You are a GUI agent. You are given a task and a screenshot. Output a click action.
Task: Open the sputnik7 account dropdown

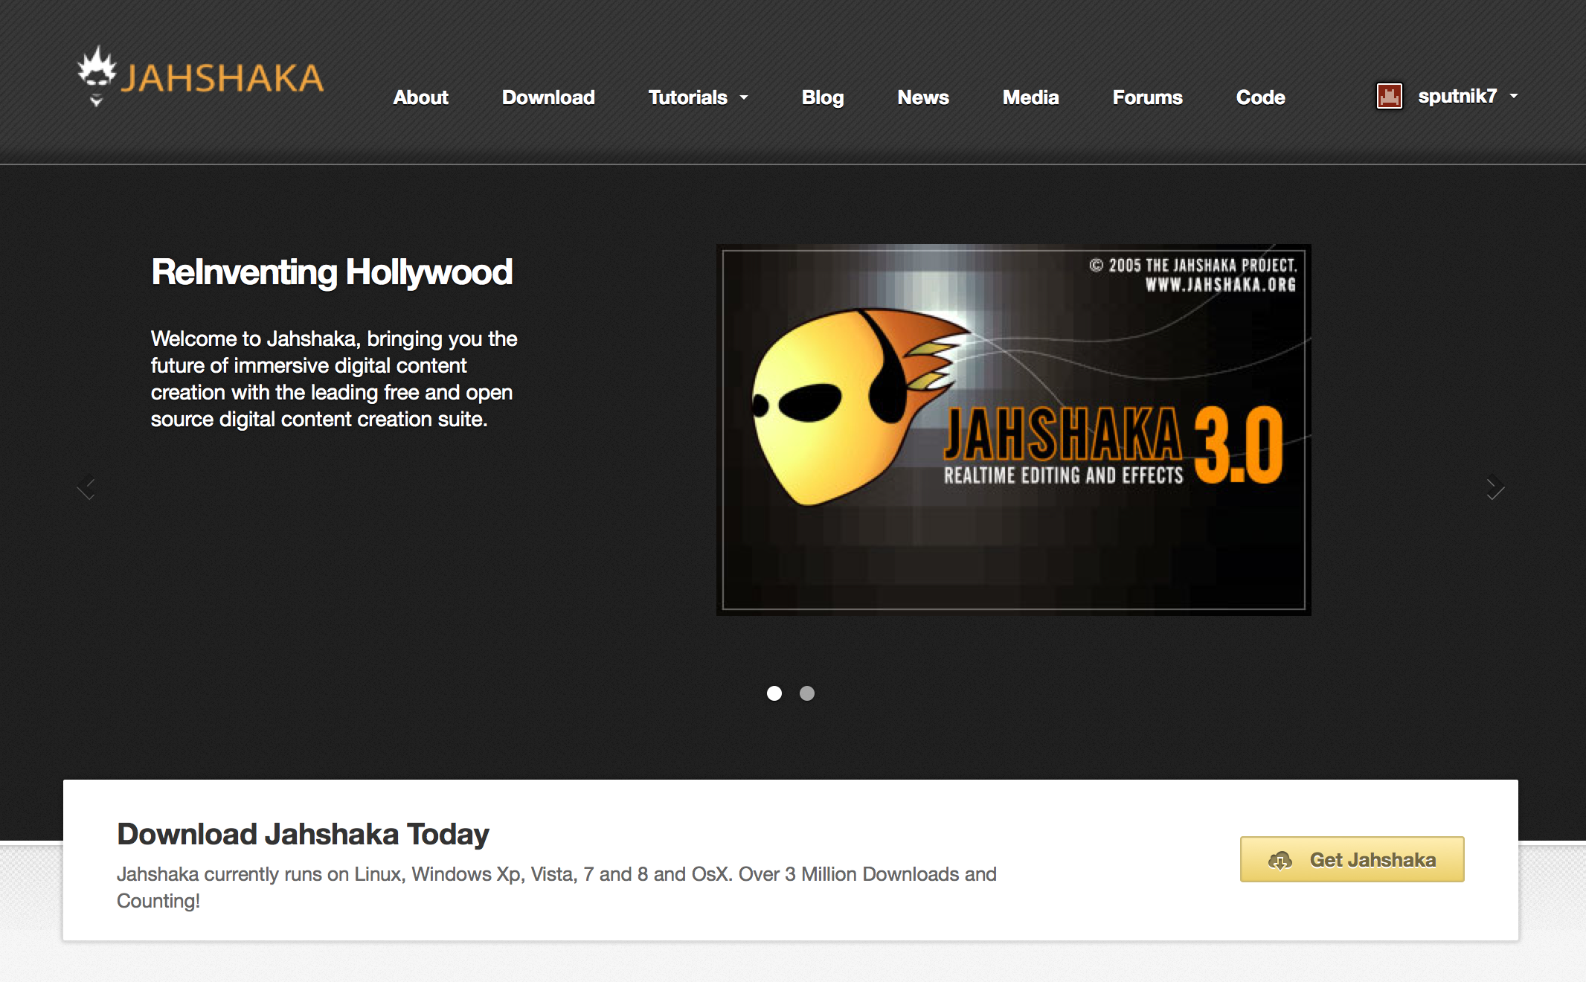(x=1468, y=96)
